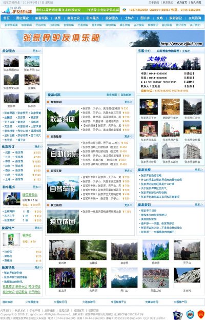205x320 pixels.
Task: Open the 天子山 couple photo in gallery
Action: click(187, 250)
